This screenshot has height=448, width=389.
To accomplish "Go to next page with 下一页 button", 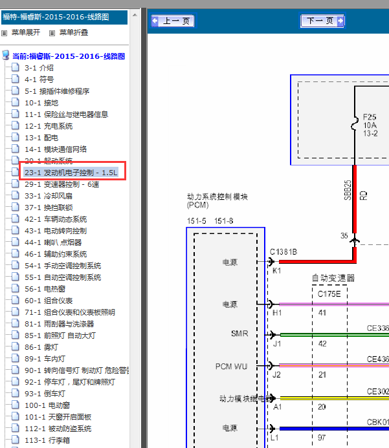I will pos(322,21).
